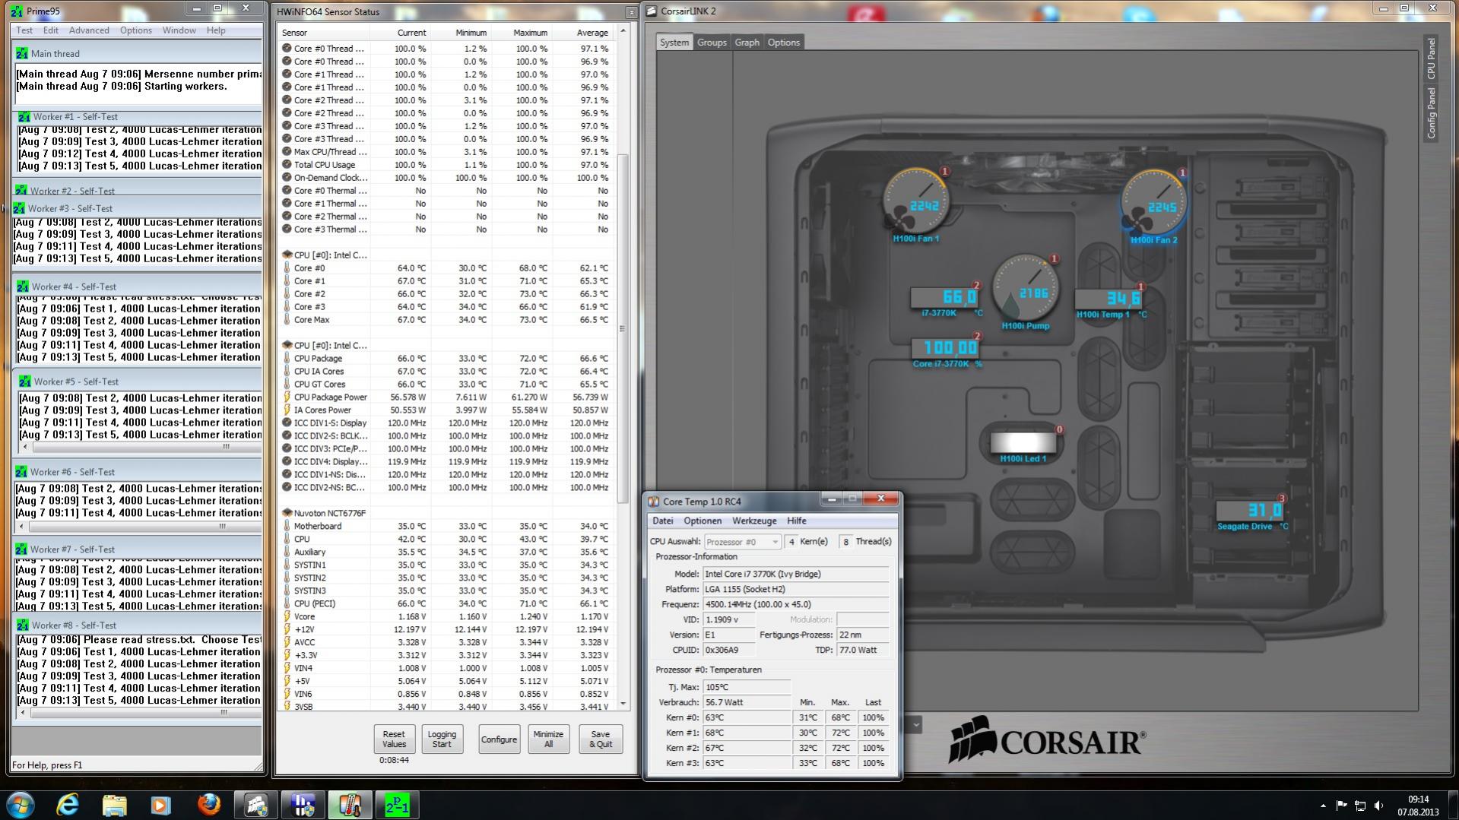Click Reset Values in HWiNFO
Viewport: 1459px width, 820px height.
pos(394,739)
